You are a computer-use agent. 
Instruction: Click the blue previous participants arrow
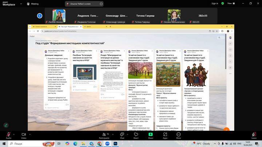(40, 16)
